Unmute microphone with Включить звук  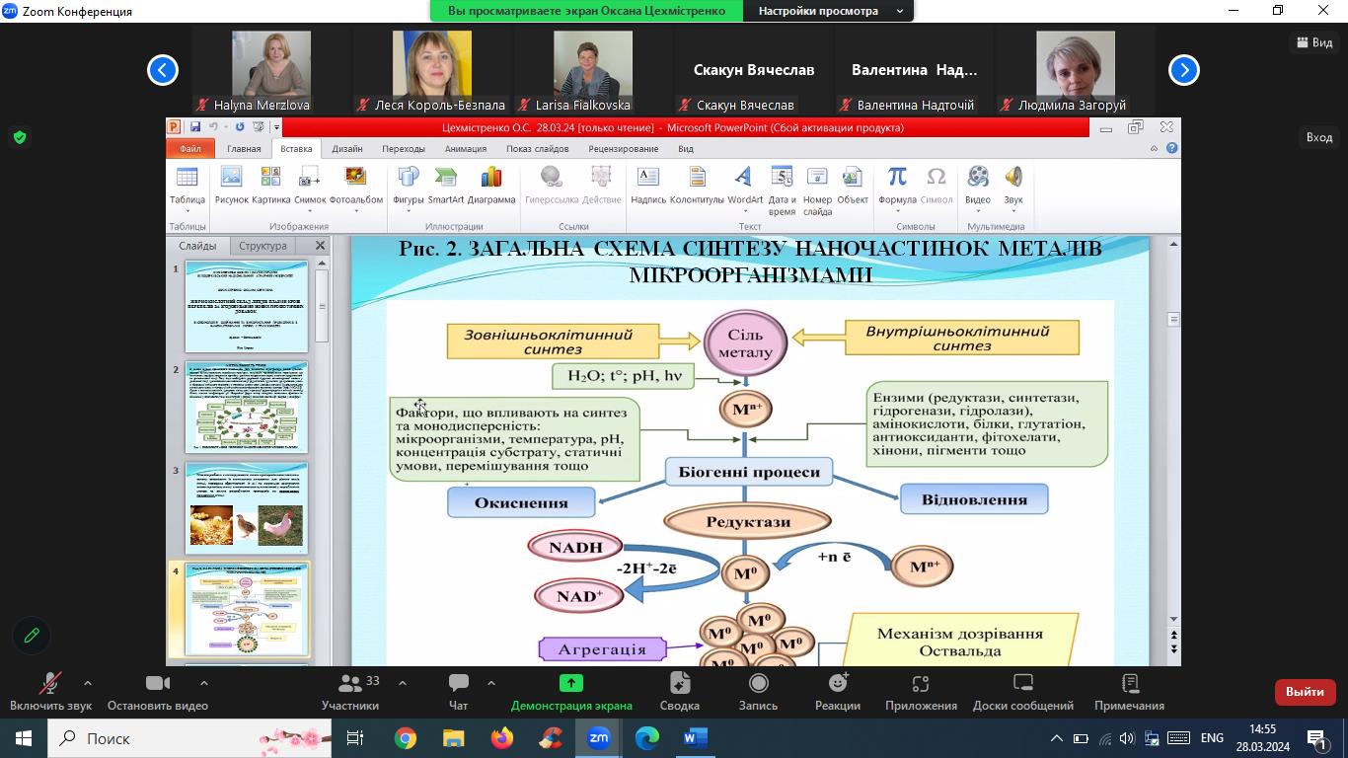(x=49, y=691)
